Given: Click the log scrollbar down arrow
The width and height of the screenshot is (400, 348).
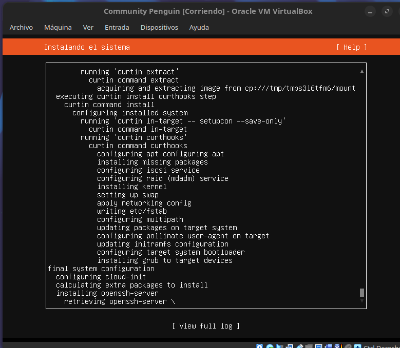Looking at the screenshot, I should (x=361, y=301).
